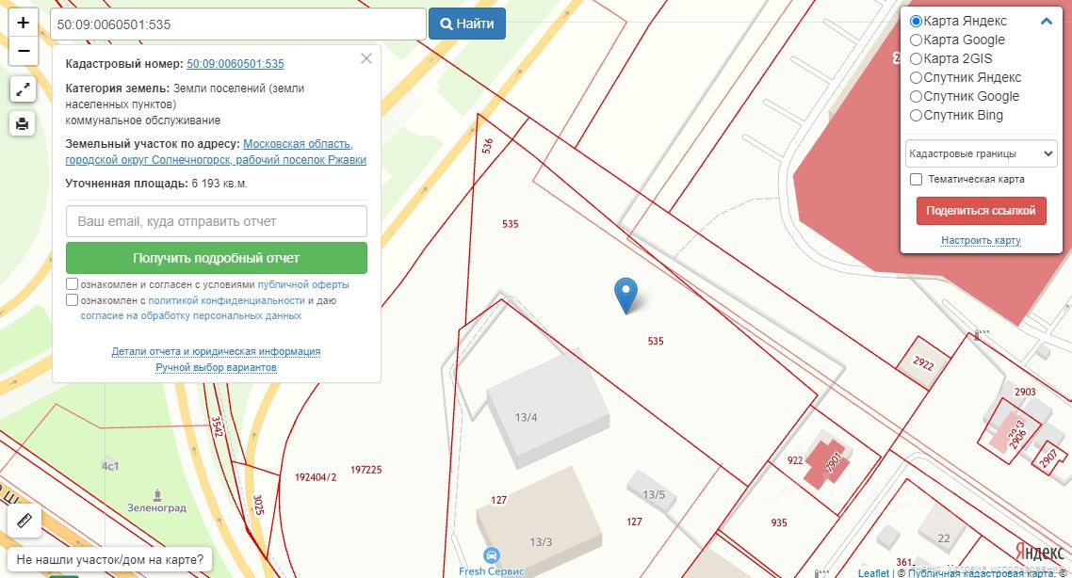This screenshot has height=578, width=1072.
Task: Select Спутник Google map layer
Action: coord(916,96)
